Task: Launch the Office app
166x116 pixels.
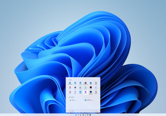Action: [x=70, y=88]
